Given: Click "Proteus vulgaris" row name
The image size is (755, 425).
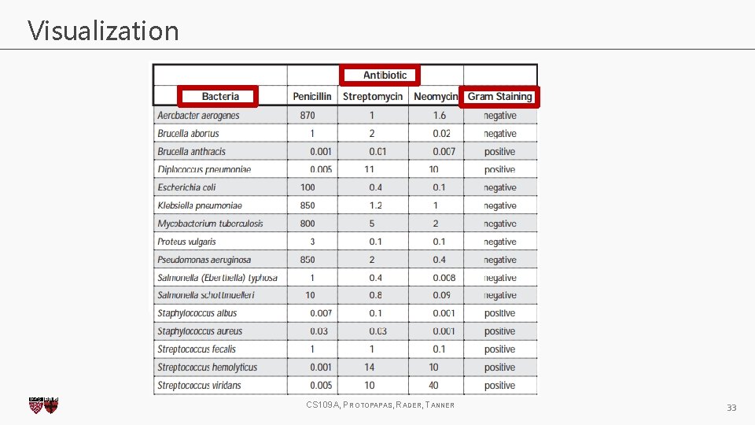Looking at the screenshot, I should coord(187,242).
